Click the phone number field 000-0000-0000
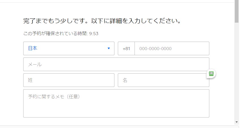Viewport: 245px width, 128px height. tap(172, 48)
